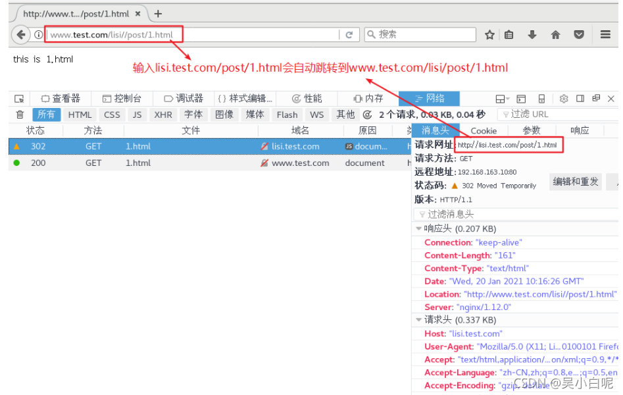Image resolution: width=623 pixels, height=395 pixels.
Task: Open the 参数 params tab
Action: [x=532, y=130]
